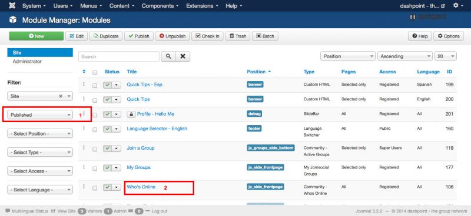Check the Profile - Hello Me row checkbox
471x216 pixels.
(x=95, y=114)
